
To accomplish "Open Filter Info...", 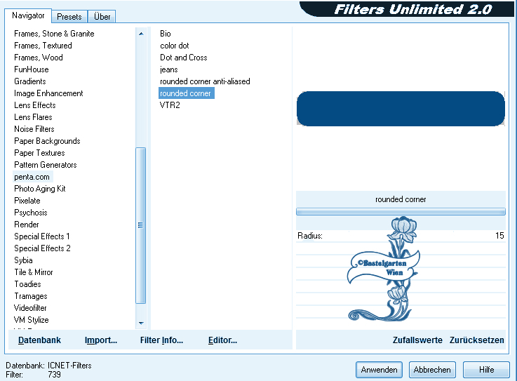I will [x=161, y=340].
